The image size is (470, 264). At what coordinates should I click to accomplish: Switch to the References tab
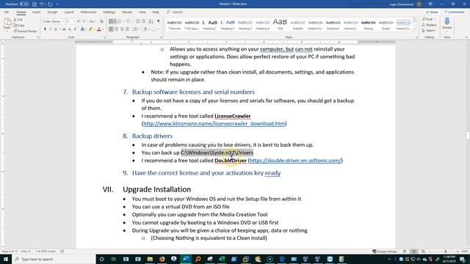(88, 12)
